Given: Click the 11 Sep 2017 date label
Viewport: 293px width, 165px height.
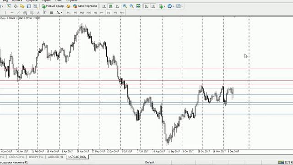Looking at the screenshot, I should (174, 151).
